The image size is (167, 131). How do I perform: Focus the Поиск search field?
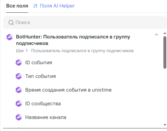click(x=85, y=22)
